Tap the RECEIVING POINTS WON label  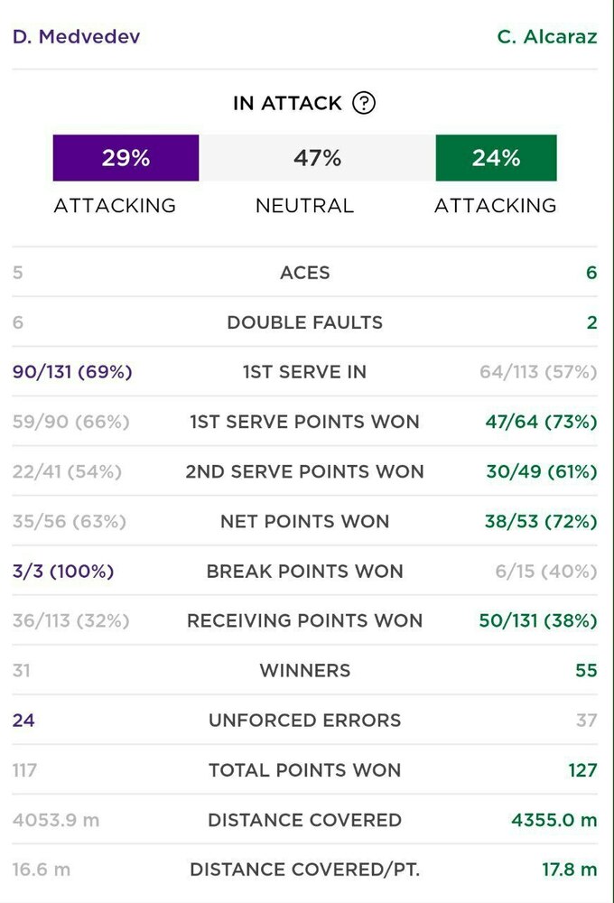pos(305,620)
